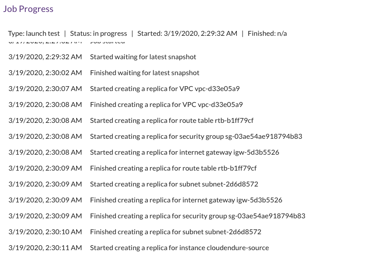Click the 'Finished creating a replica for VPC' log line

click(x=166, y=105)
